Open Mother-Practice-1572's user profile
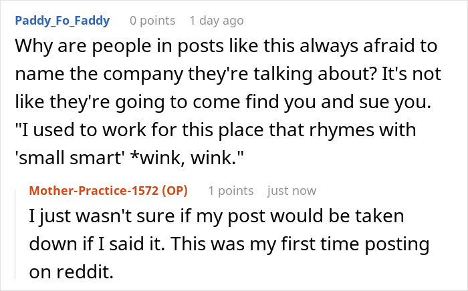The image size is (468, 291). click(95, 191)
